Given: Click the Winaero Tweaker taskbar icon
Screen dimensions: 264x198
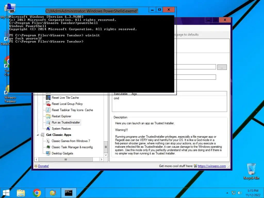Looking at the screenshot, I should [53, 193].
